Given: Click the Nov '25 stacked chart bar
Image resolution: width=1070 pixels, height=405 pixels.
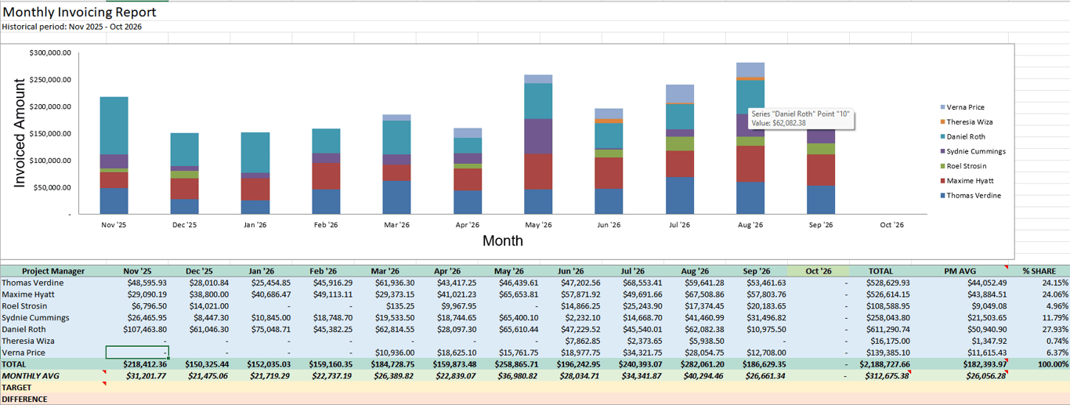Looking at the screenshot, I should pyautogui.click(x=114, y=155).
